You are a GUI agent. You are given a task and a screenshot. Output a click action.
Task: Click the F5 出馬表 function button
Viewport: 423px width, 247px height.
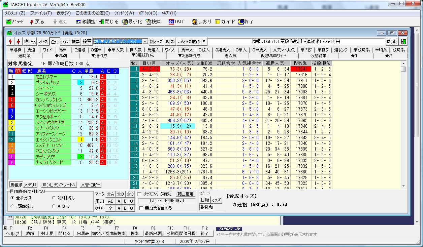pyautogui.click(x=83, y=233)
